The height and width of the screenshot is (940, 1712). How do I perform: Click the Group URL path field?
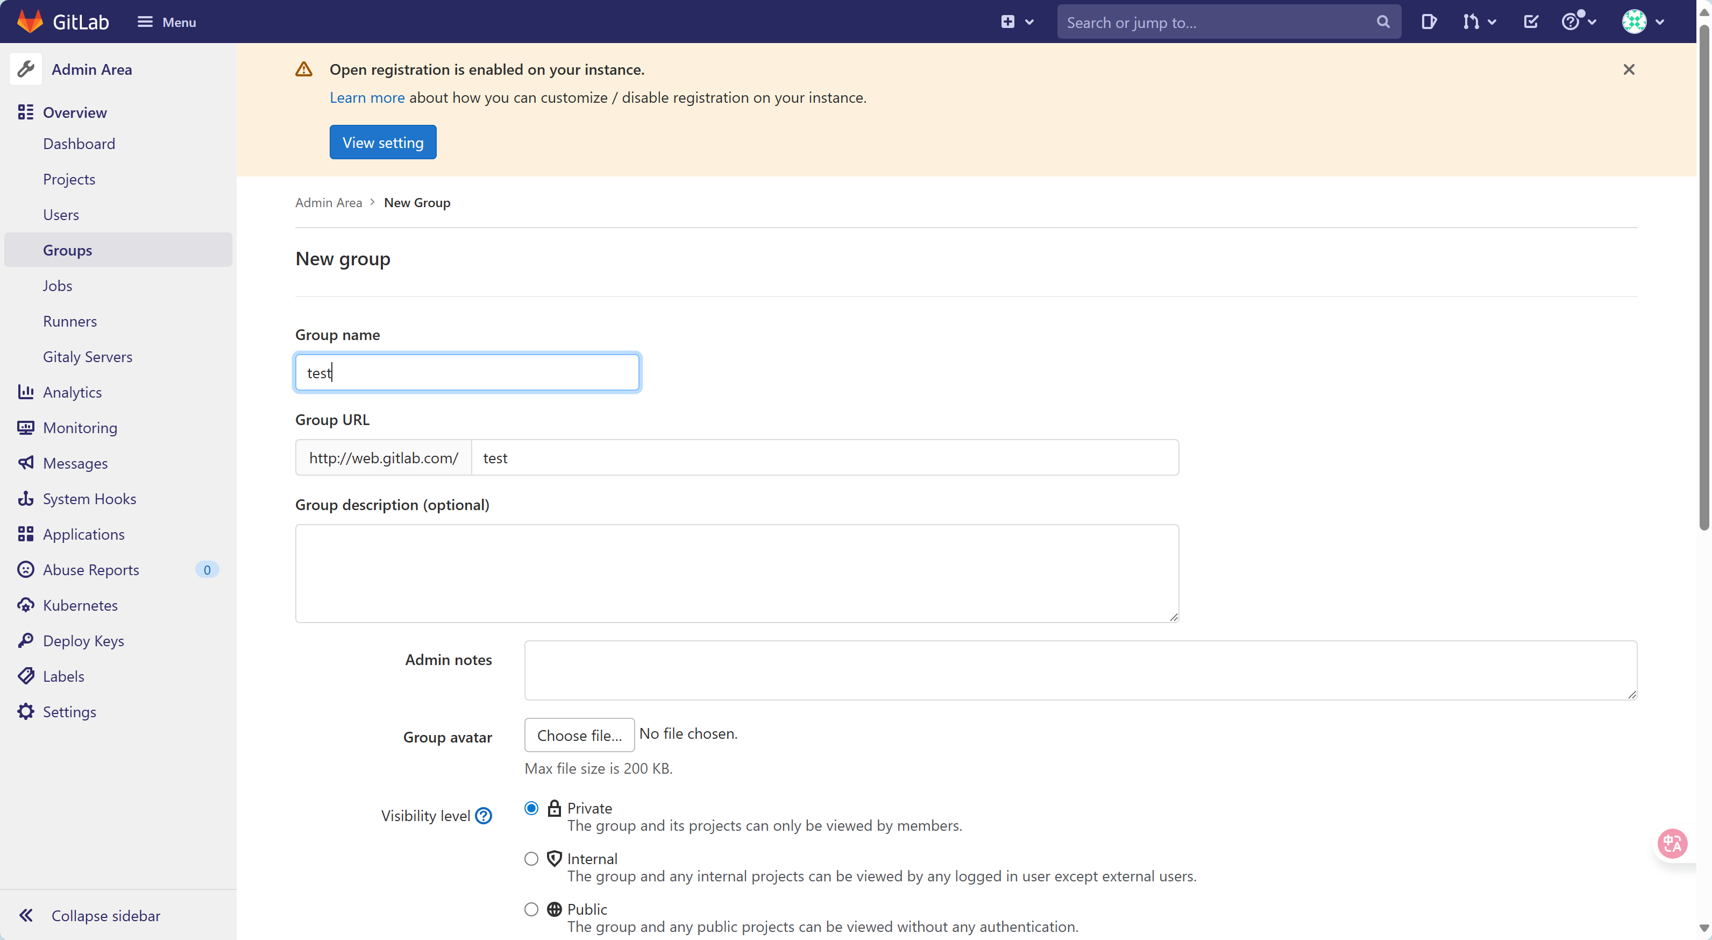tap(825, 457)
